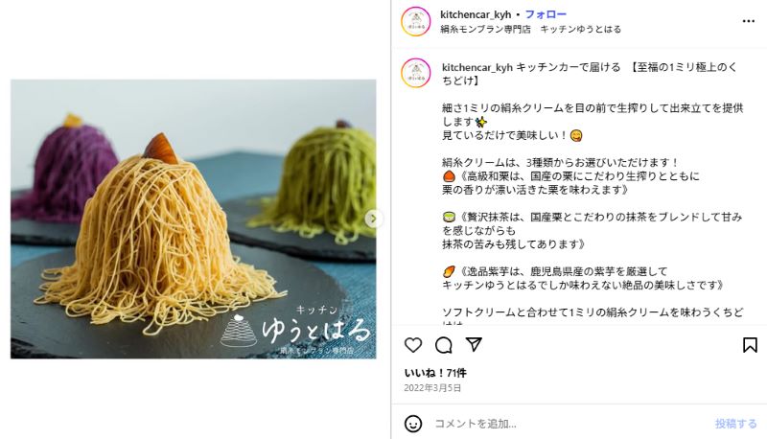Open the emoji picker smiley icon

[413, 424]
